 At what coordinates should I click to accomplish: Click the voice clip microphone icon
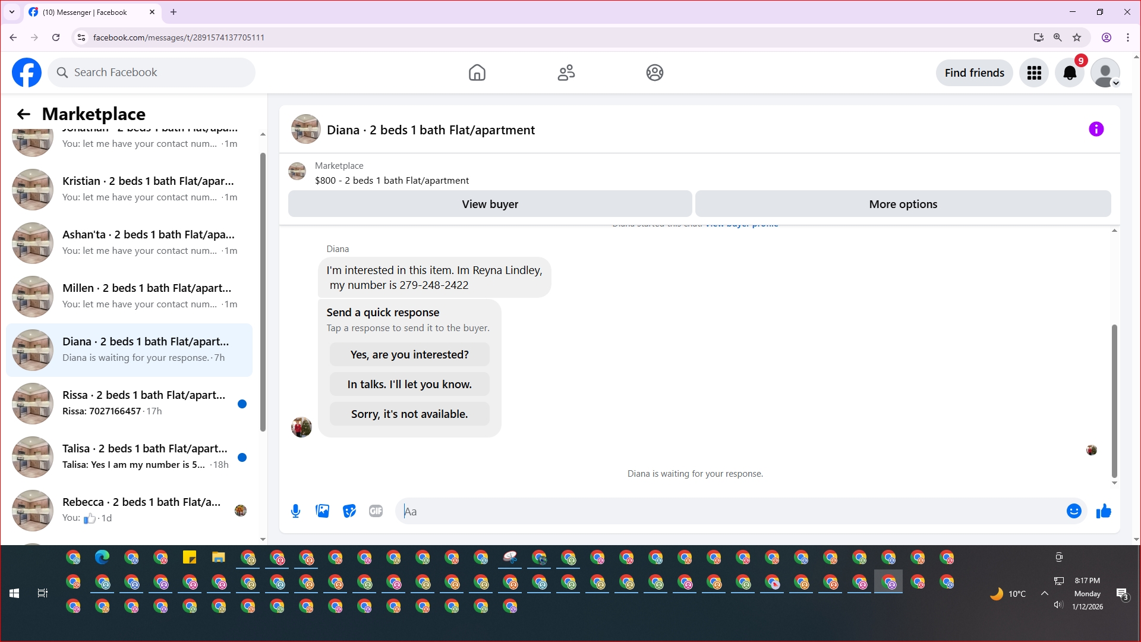295,511
